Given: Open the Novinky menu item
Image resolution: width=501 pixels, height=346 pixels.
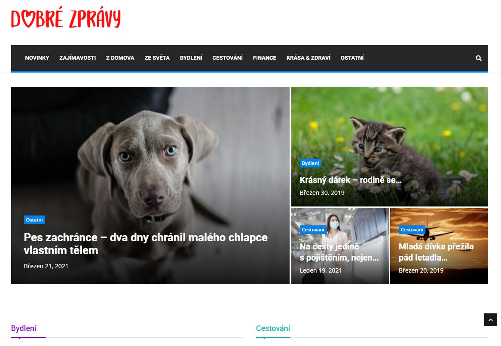Looking at the screenshot, I should click(x=37, y=58).
